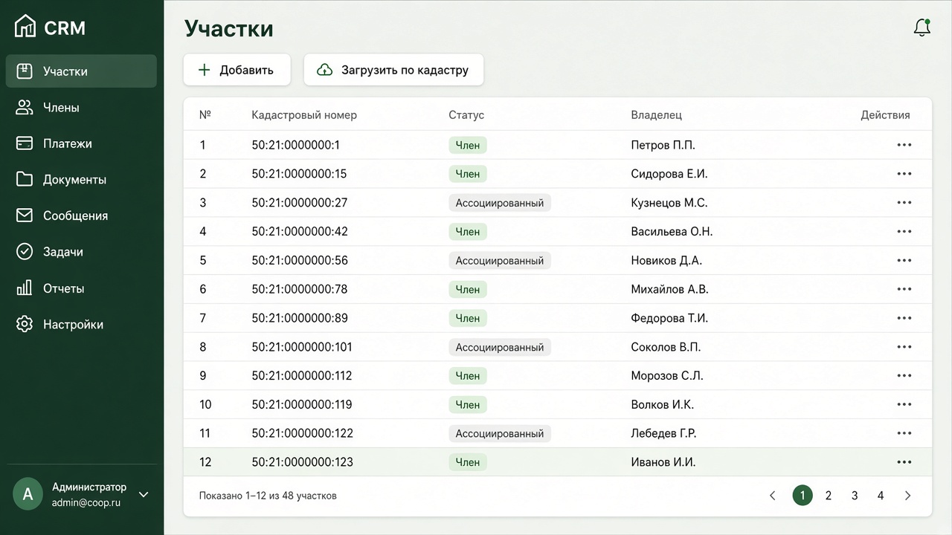
Task: Go to page 2 of the table
Action: (829, 496)
